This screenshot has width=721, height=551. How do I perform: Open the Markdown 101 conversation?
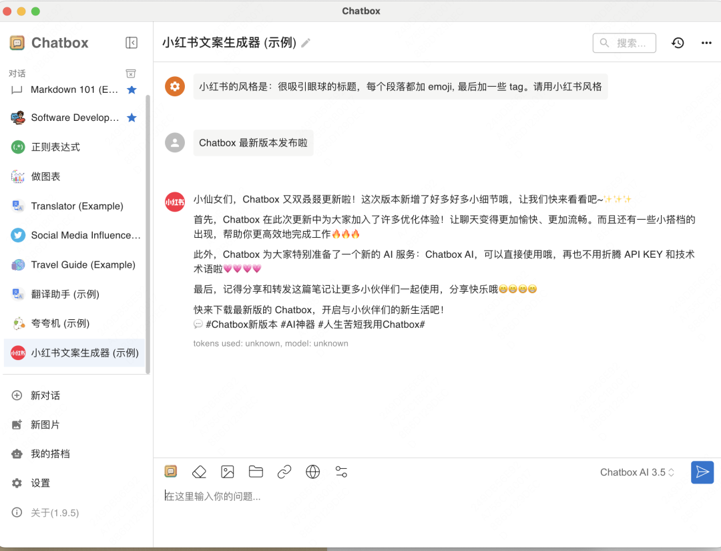click(x=74, y=89)
